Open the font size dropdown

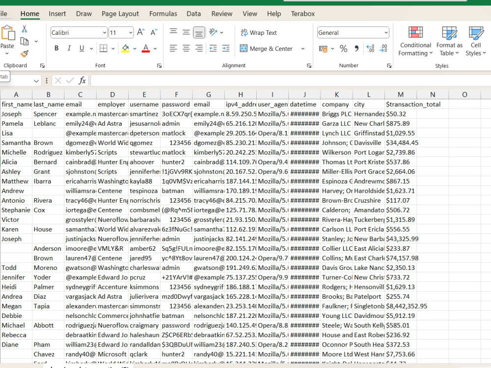tap(130, 32)
